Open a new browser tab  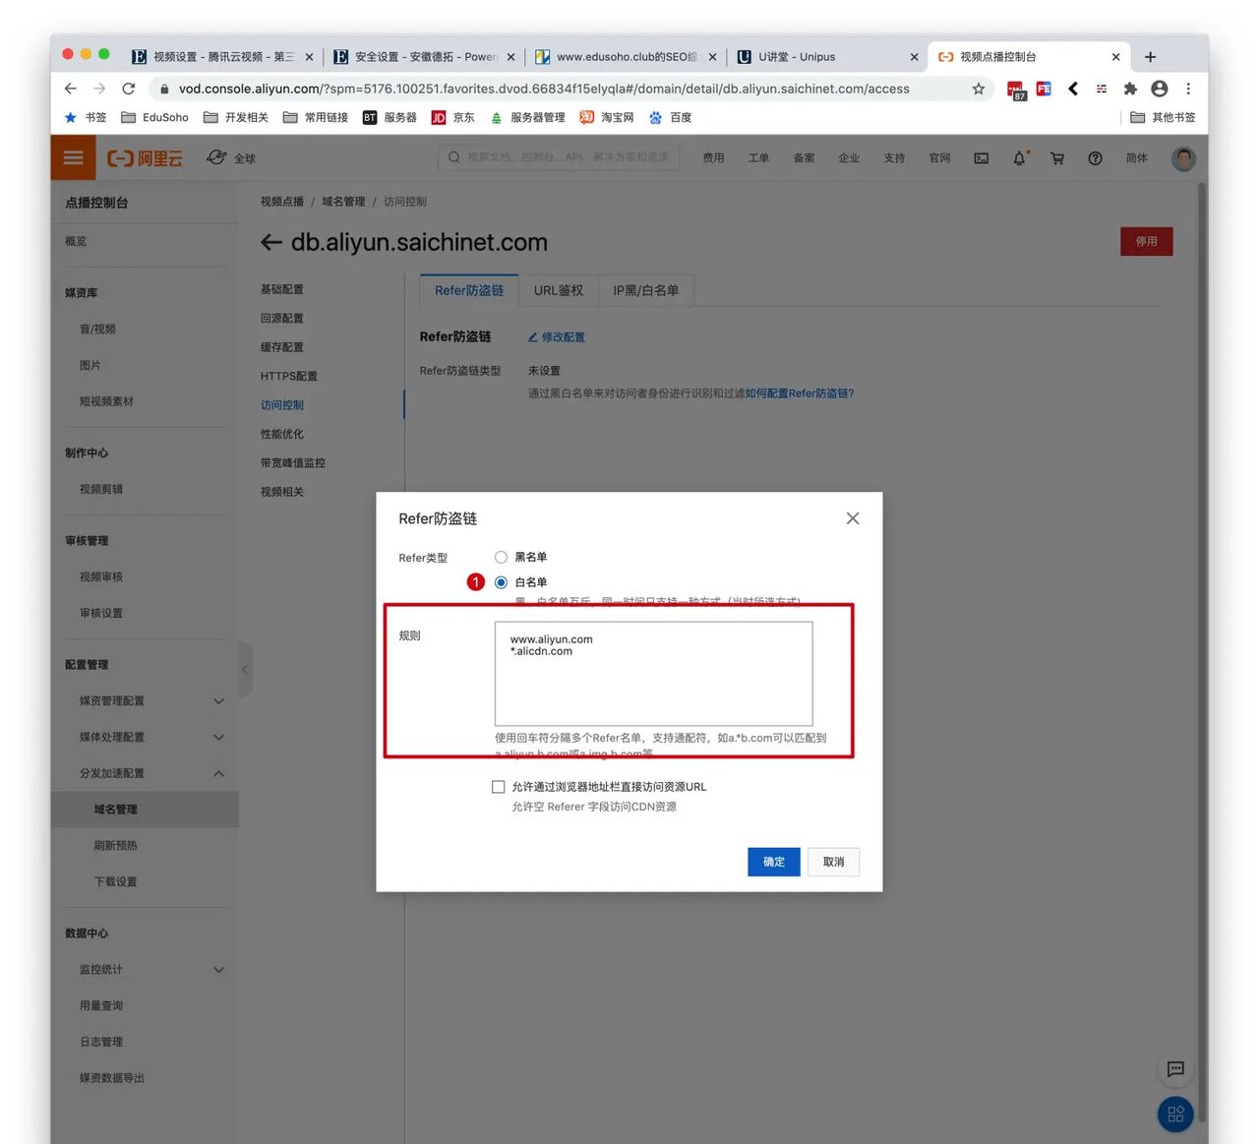tap(1151, 57)
